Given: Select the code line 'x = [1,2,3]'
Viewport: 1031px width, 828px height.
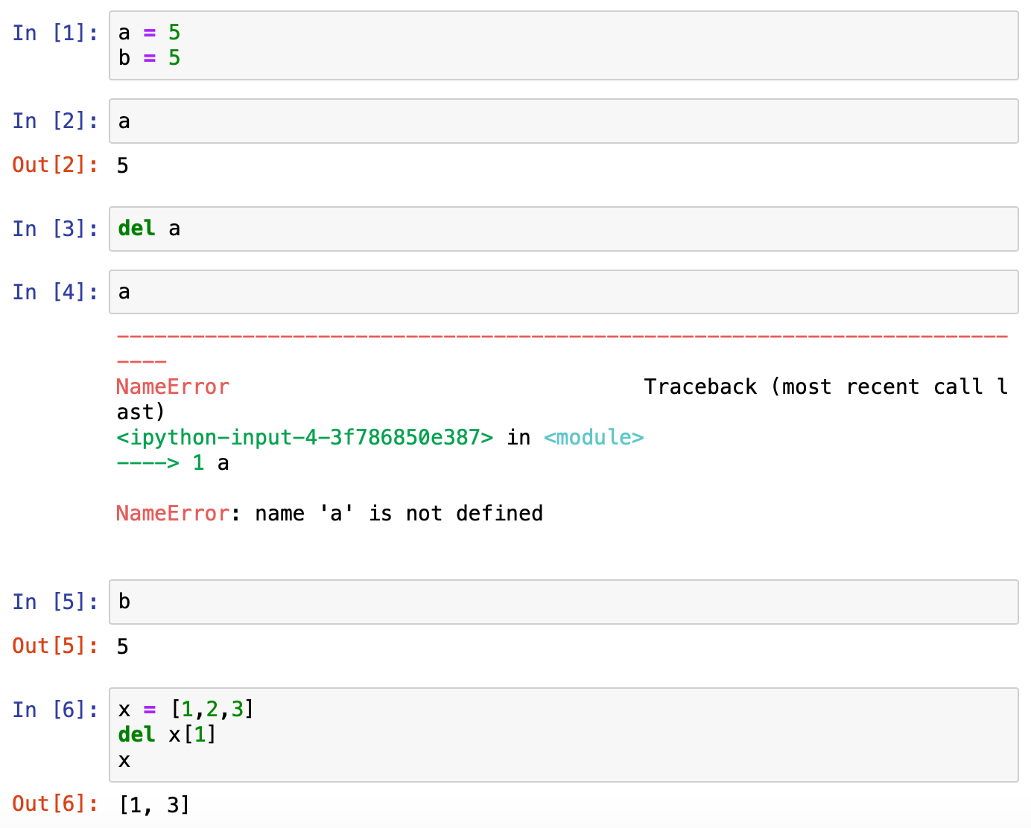Looking at the screenshot, I should (184, 710).
